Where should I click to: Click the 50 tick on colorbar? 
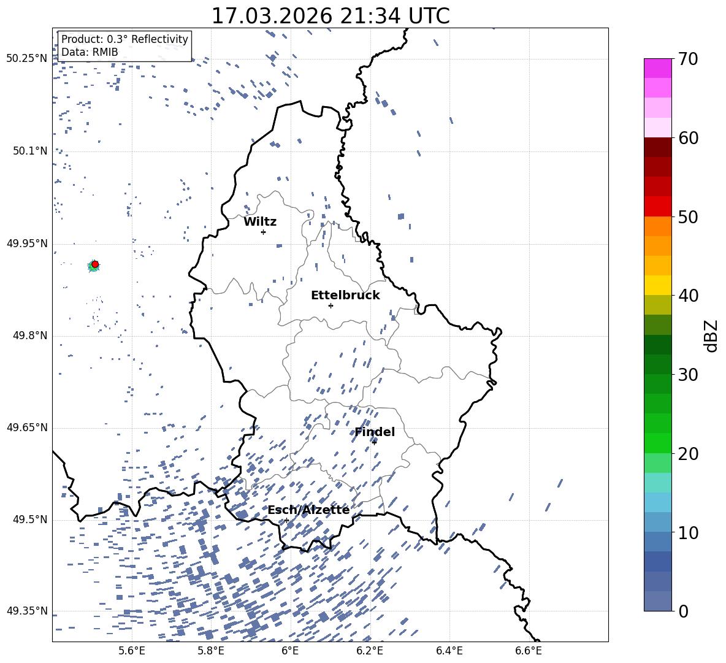pos(688,217)
